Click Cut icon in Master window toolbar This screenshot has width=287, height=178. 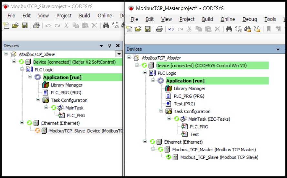coord(189,29)
